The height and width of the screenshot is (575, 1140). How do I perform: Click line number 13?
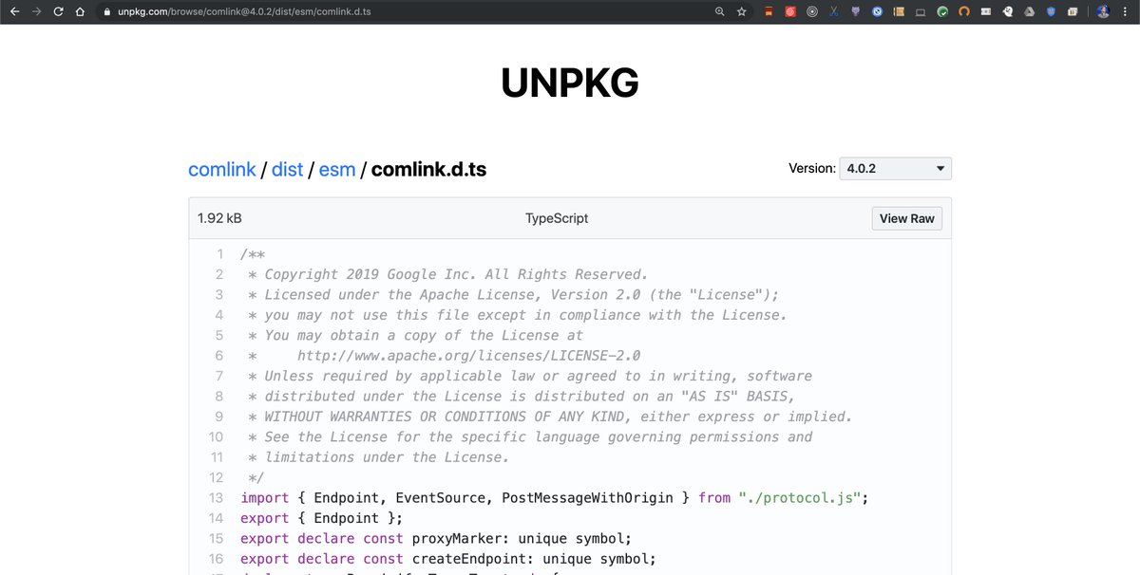(216, 498)
